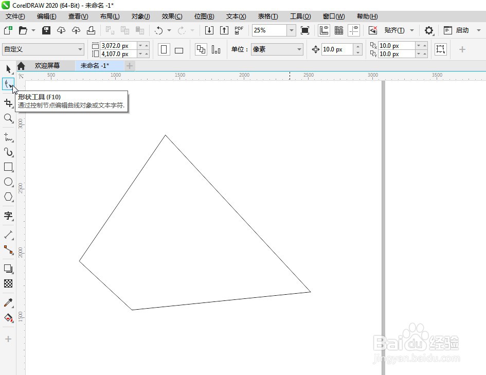Click the Snap To button
Screen dimensions: 486x375
(394, 30)
